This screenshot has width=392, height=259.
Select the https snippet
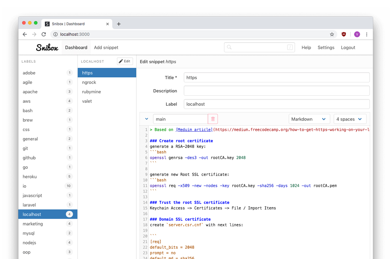pyautogui.click(x=107, y=73)
